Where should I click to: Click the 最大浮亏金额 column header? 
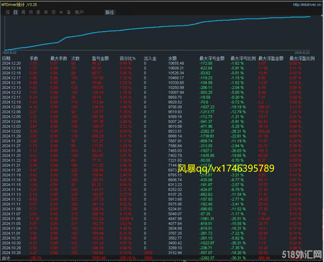pos(212,59)
